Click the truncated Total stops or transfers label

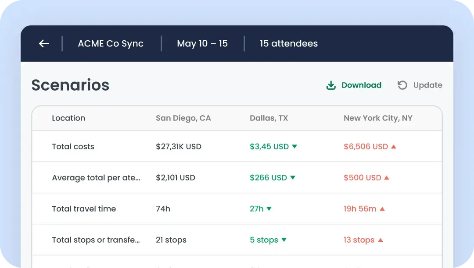[96, 240]
